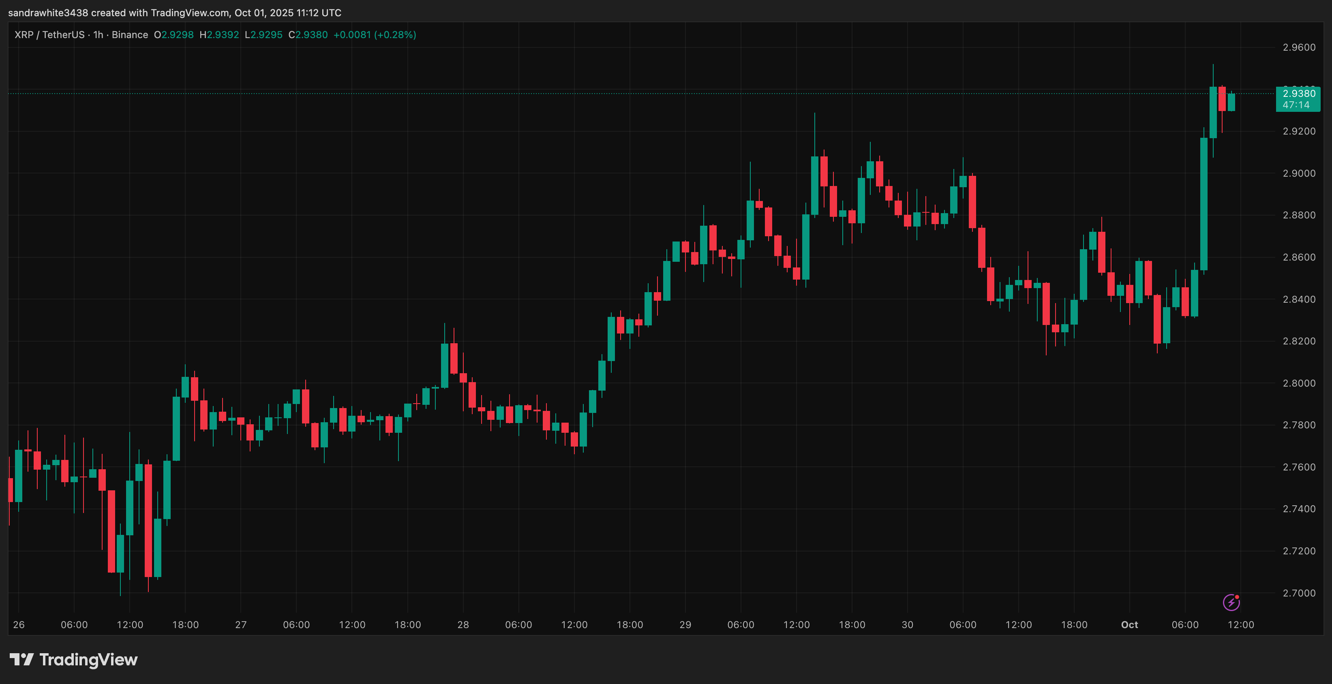Click the 30 date label on time axis
Image resolution: width=1332 pixels, height=684 pixels.
tap(908, 624)
